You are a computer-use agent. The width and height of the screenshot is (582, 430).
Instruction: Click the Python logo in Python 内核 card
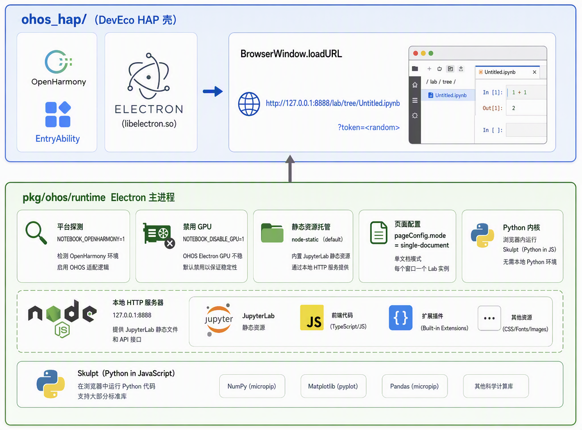click(x=482, y=235)
